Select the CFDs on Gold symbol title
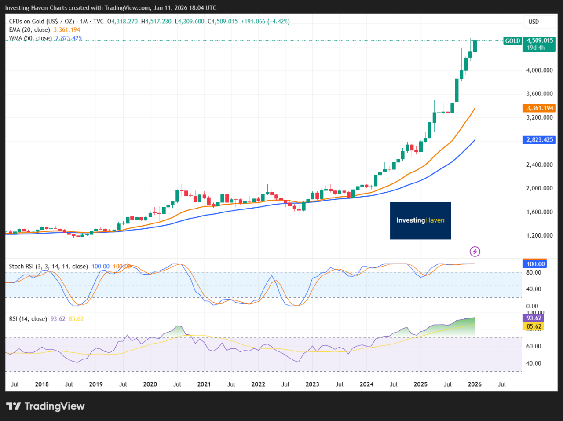This screenshot has height=421, width=563. [x=41, y=22]
